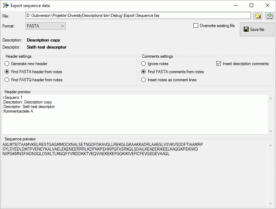Click the green arrow export icon beside File

click(269, 16)
